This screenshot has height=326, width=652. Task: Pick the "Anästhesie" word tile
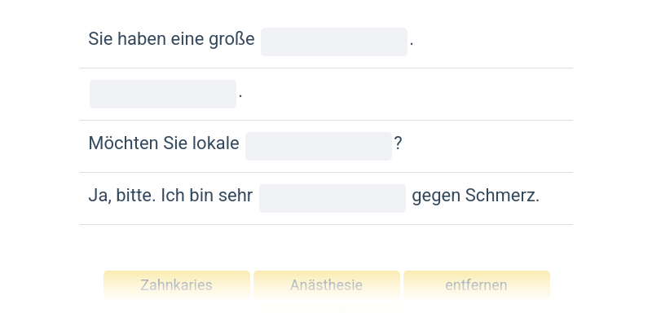[326, 285]
